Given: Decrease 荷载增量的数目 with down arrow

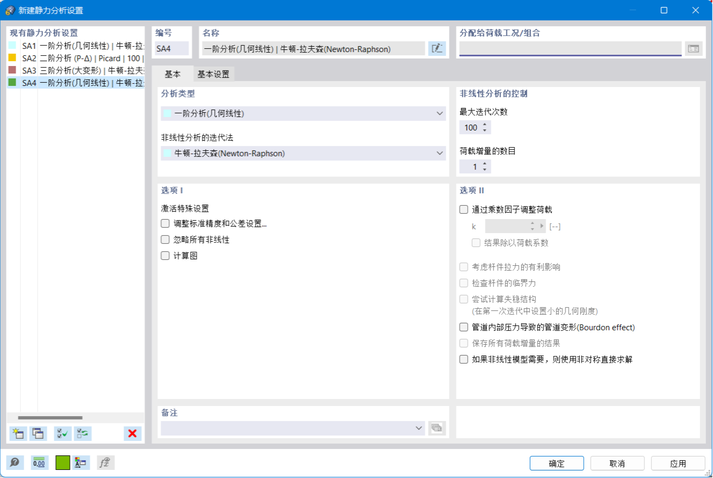Looking at the screenshot, I should 485,170.
